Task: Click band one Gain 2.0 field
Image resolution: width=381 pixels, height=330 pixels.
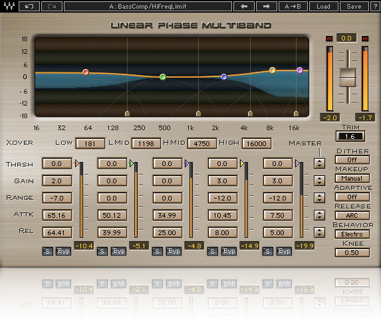Action: (x=57, y=181)
